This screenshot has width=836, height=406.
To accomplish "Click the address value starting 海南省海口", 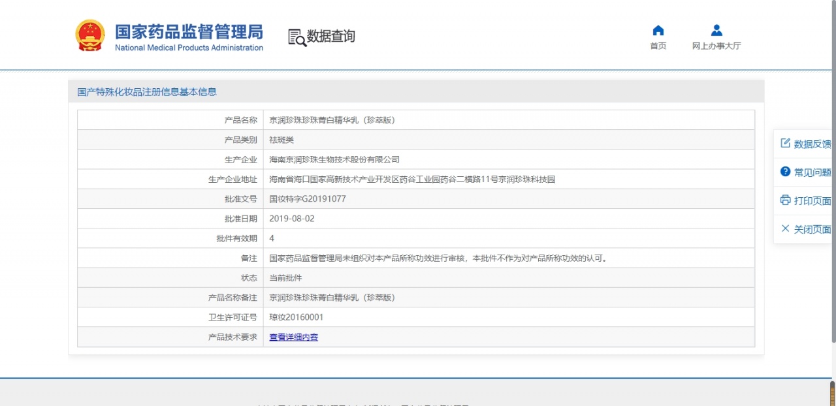I will (x=412, y=179).
